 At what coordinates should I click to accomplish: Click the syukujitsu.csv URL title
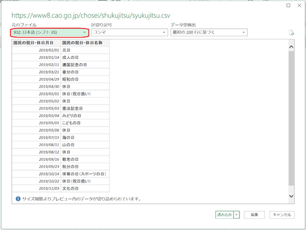(91, 15)
